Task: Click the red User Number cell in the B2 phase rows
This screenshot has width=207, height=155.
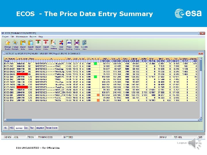Action: 22,74
